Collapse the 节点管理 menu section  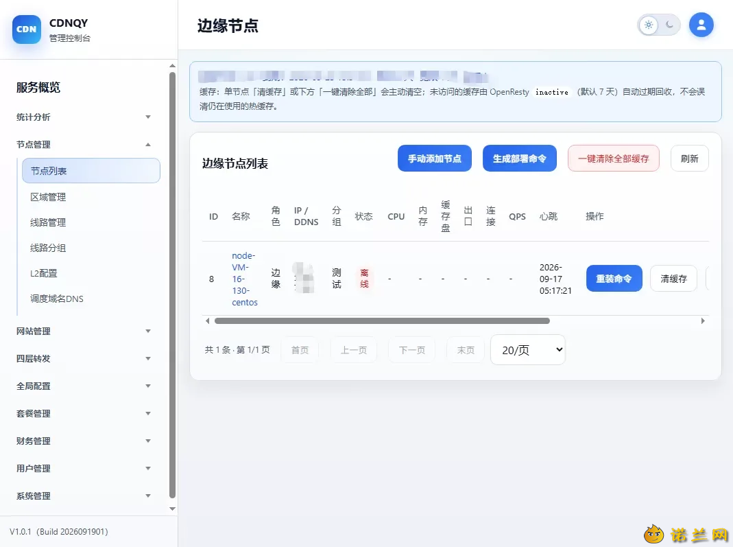click(x=83, y=145)
